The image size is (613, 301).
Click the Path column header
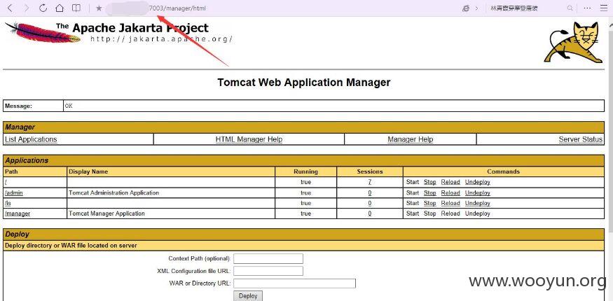11,171
